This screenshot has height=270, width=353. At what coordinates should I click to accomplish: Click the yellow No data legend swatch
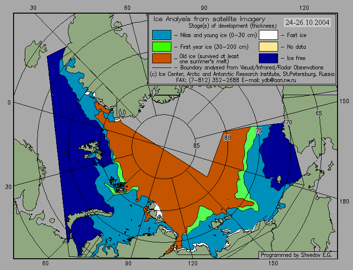pos(268,47)
